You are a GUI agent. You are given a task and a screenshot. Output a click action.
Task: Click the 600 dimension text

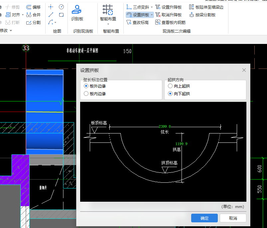click(259, 169)
